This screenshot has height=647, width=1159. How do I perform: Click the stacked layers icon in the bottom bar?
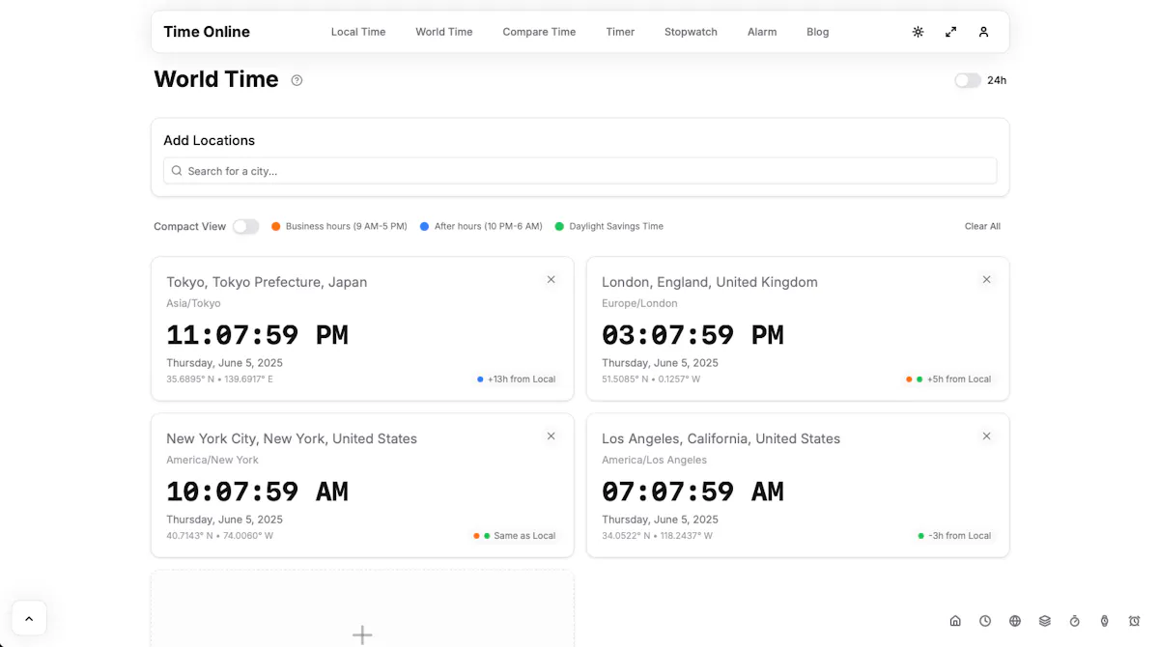click(x=1045, y=621)
